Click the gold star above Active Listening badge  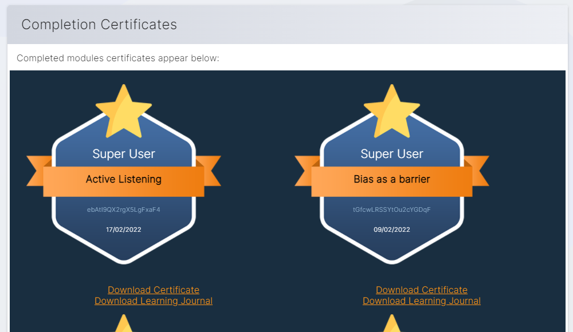click(124, 110)
